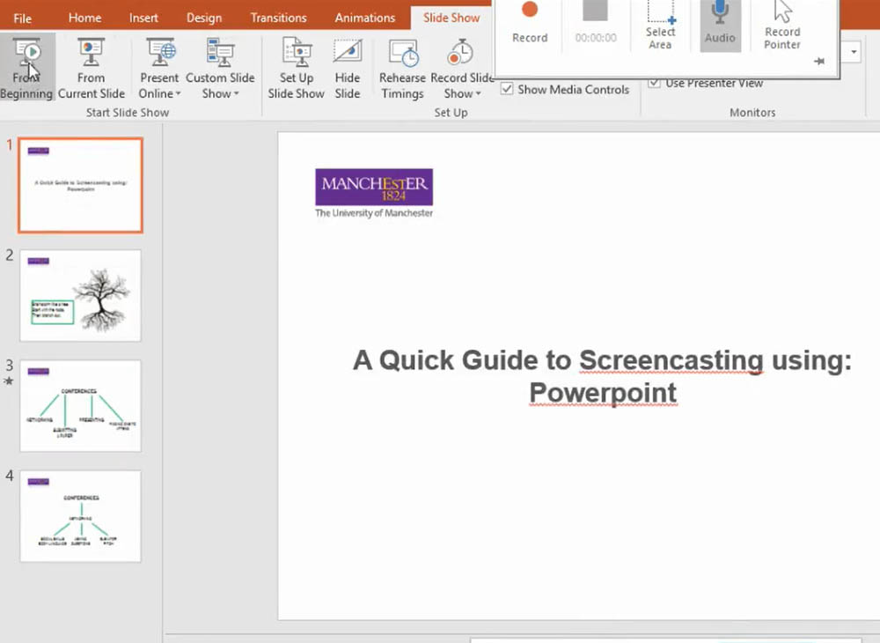
Task: Click Record Slide Show icon
Action: 460,52
